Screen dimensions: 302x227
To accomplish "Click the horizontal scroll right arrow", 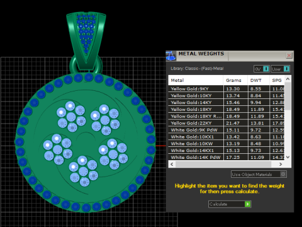I will (281, 164).
